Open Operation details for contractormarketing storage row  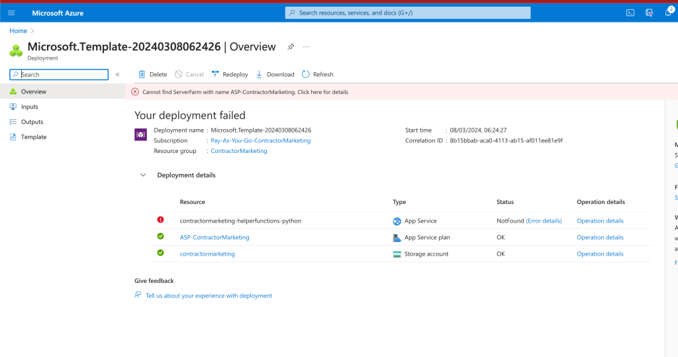point(600,254)
